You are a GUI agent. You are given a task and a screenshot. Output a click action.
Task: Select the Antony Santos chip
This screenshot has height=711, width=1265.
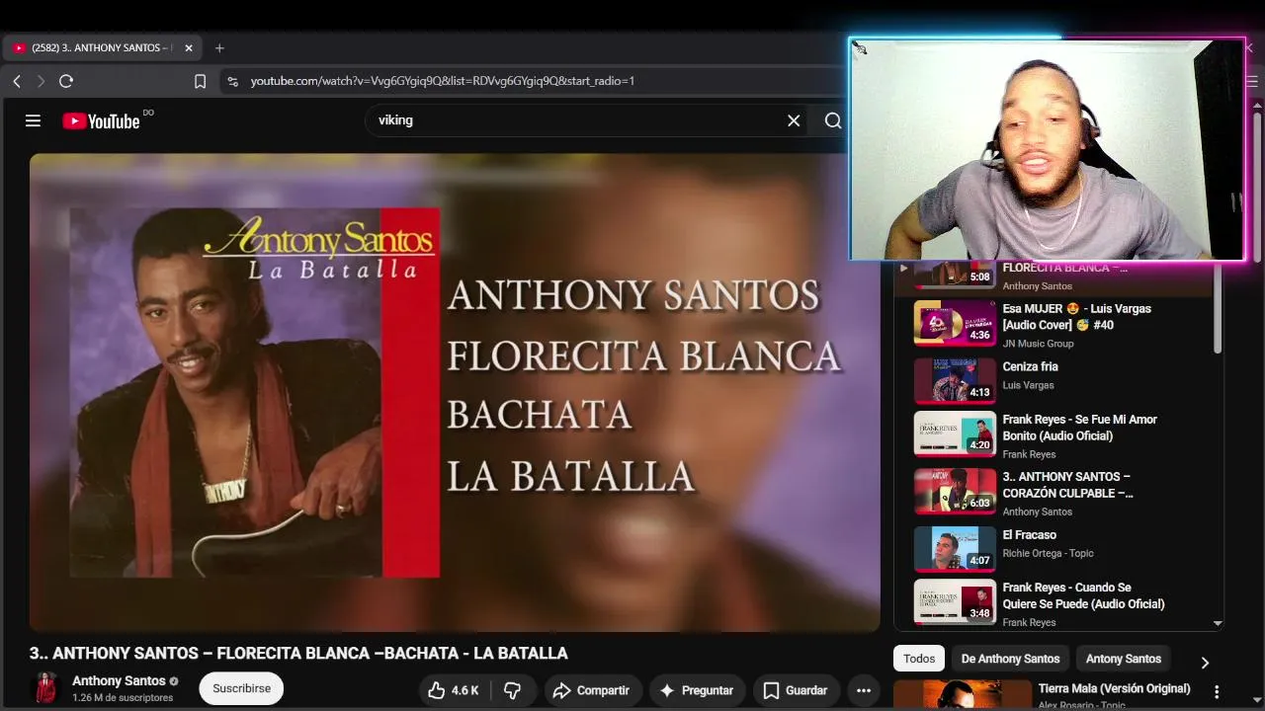tap(1124, 659)
